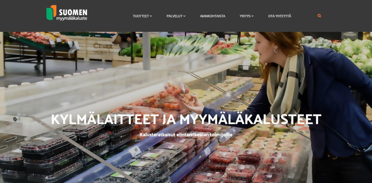Click the orange and green logo emblem

[52, 13]
